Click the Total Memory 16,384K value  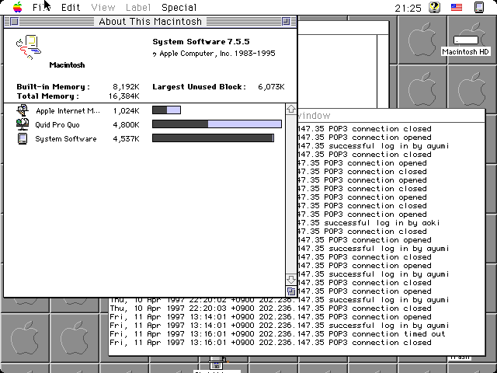(x=123, y=96)
